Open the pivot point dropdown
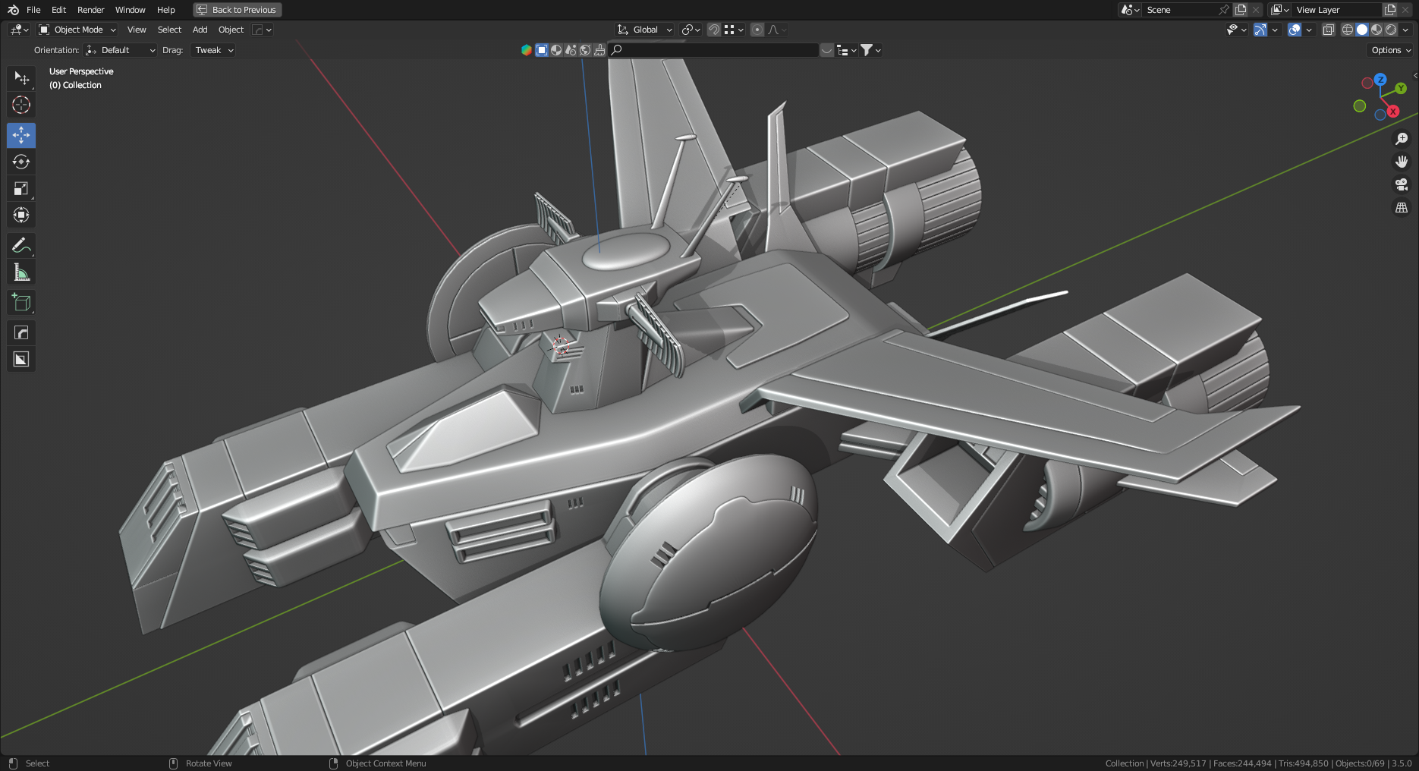The width and height of the screenshot is (1419, 771). (x=691, y=30)
